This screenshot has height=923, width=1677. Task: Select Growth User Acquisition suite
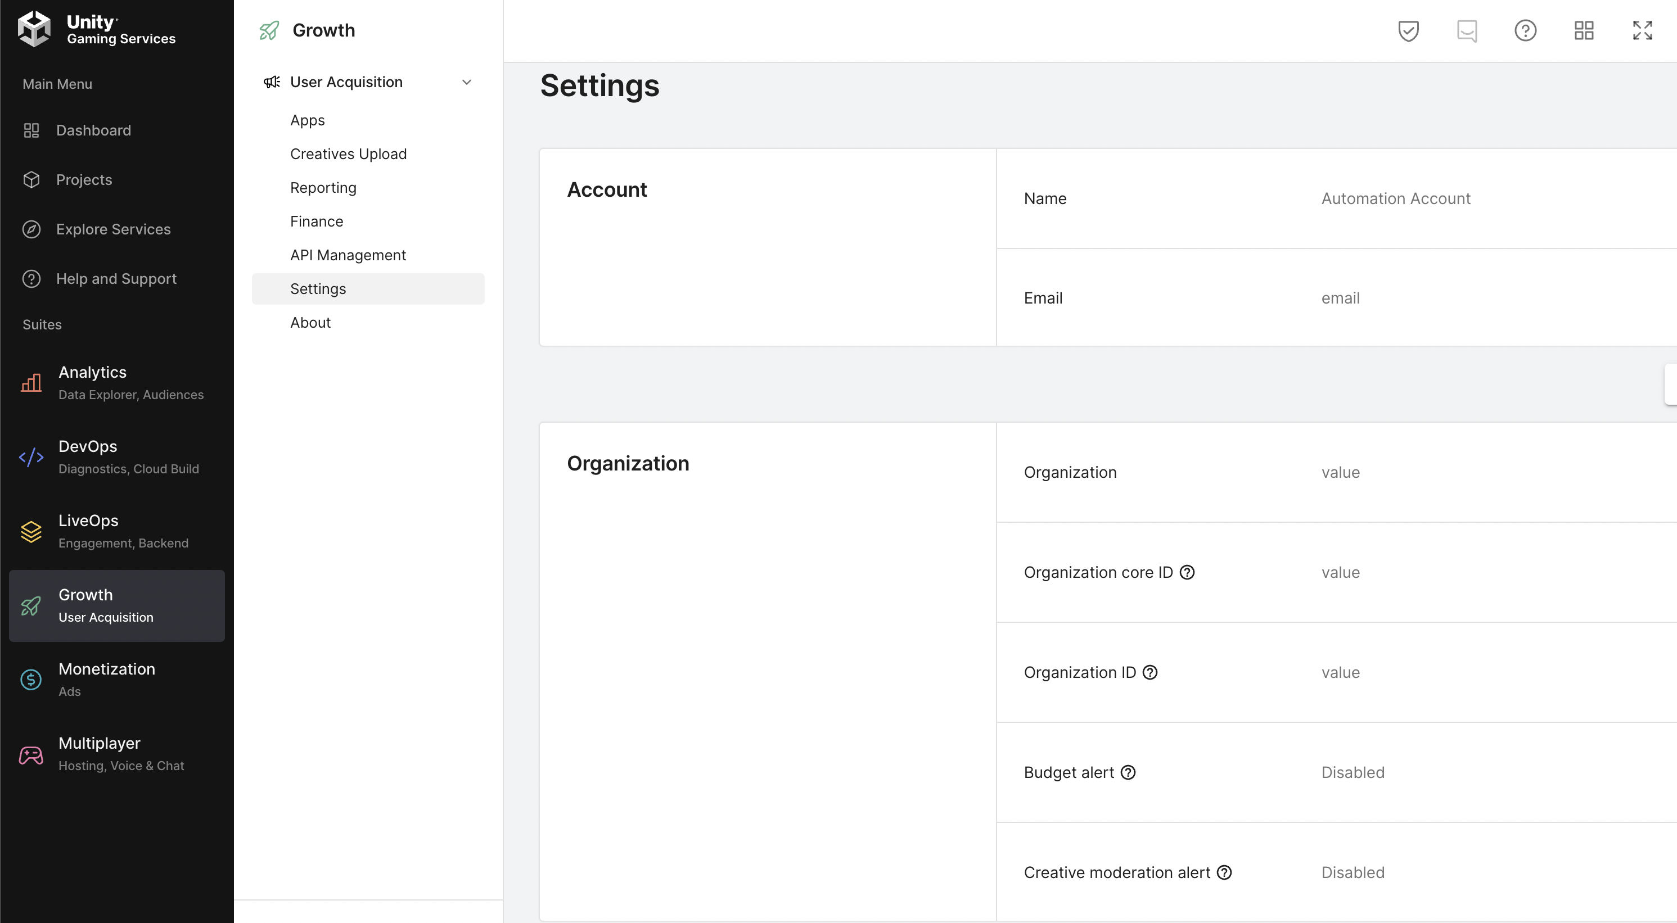[116, 606]
